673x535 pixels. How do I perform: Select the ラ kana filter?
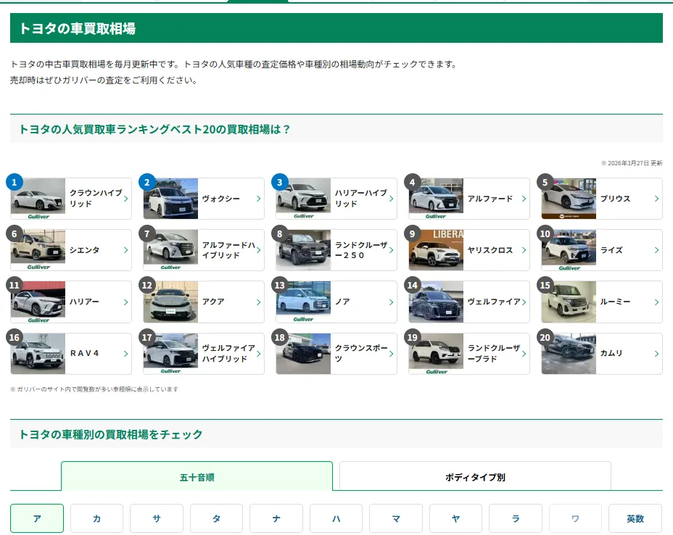516,518
